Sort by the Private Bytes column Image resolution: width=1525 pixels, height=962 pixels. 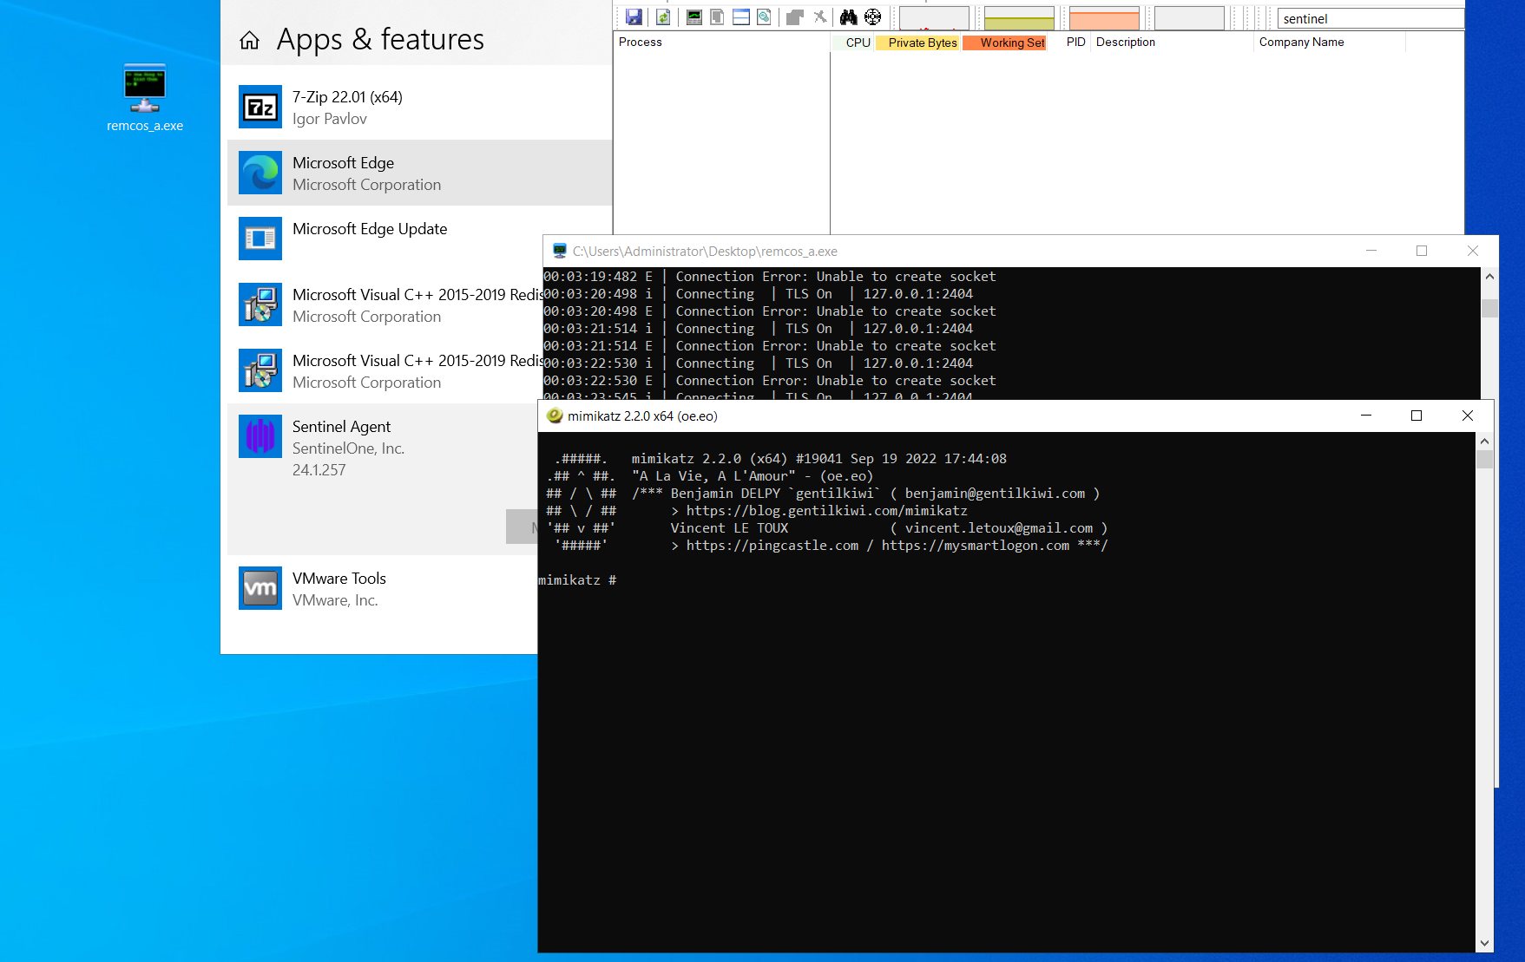click(x=919, y=43)
